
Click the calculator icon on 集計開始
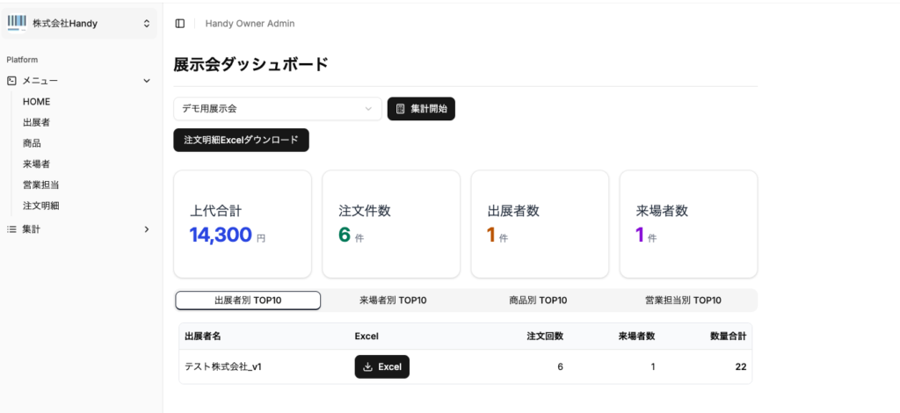[401, 109]
